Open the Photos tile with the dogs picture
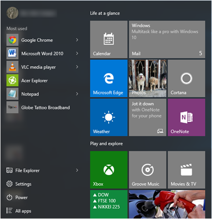The height and width of the screenshot is (219, 212). (x=147, y=78)
